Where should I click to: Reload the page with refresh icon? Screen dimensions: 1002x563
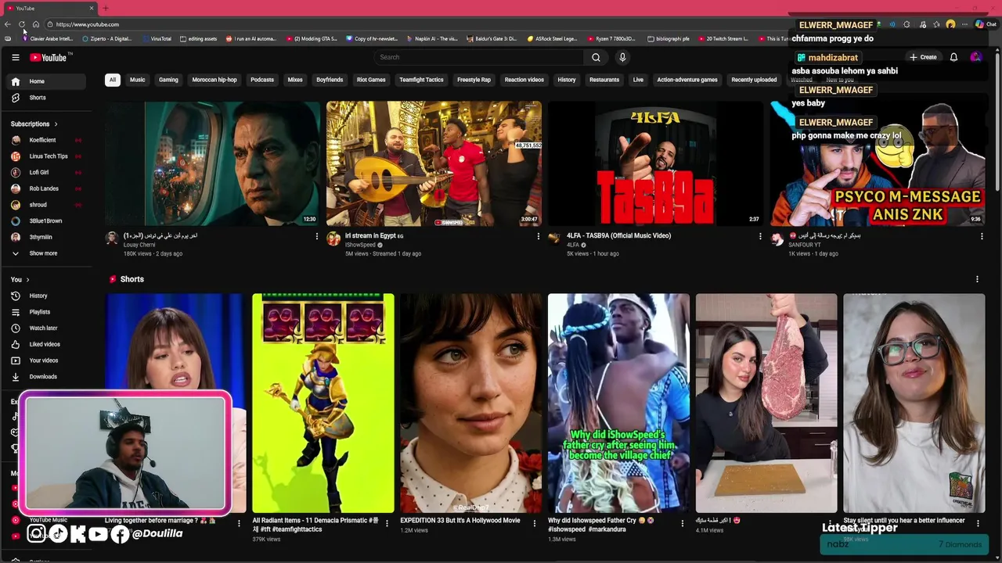(x=22, y=24)
